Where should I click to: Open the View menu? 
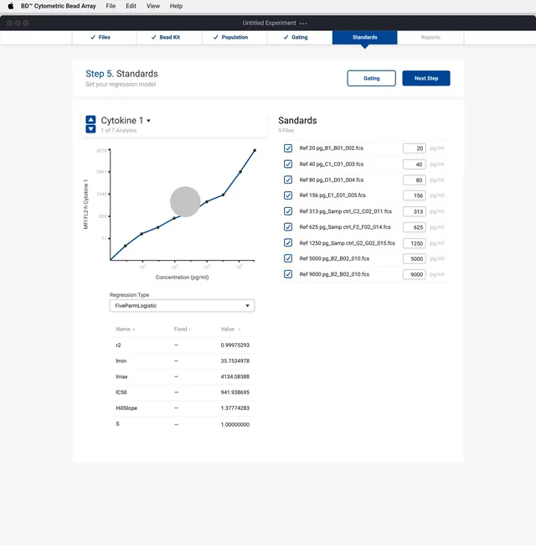pos(152,6)
